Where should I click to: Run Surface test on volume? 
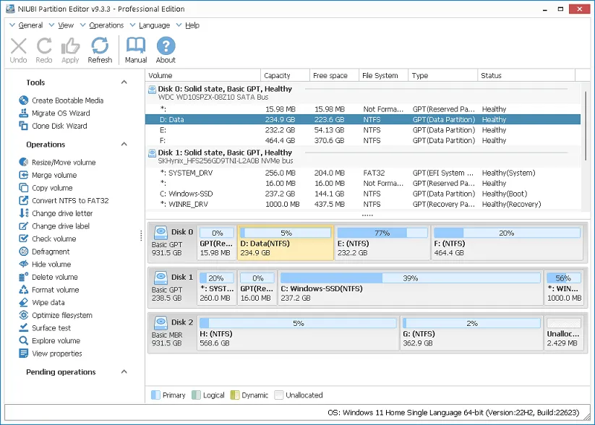click(x=51, y=328)
